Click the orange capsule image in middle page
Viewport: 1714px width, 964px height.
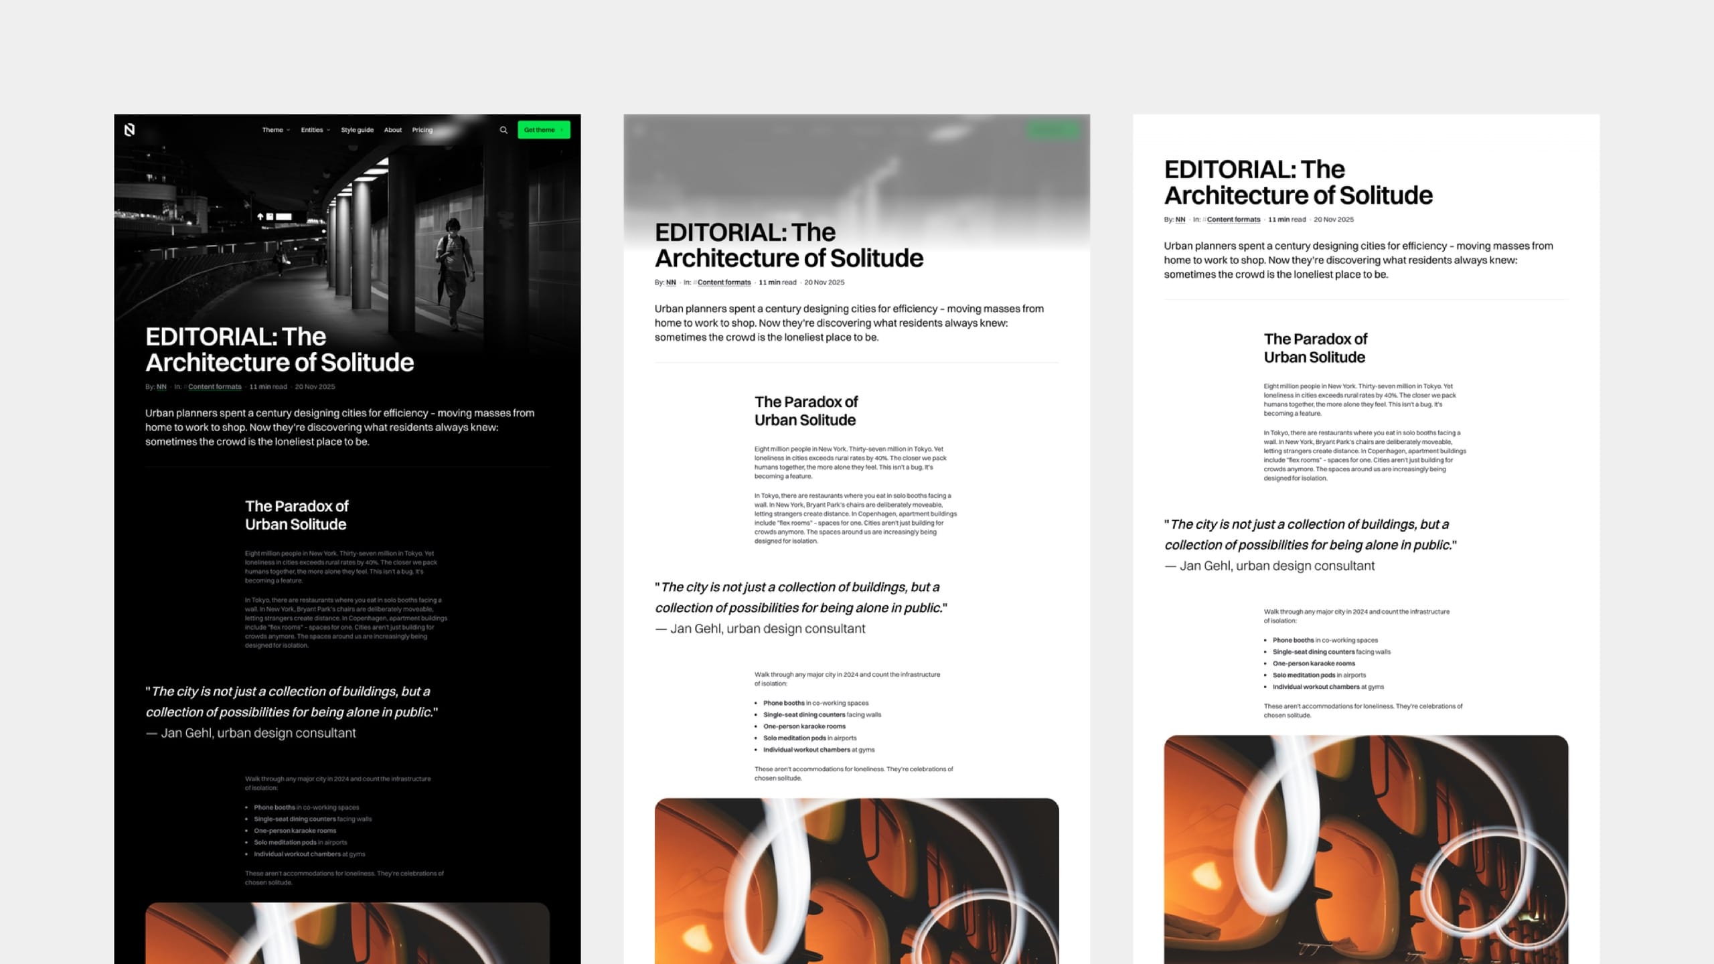coord(856,881)
